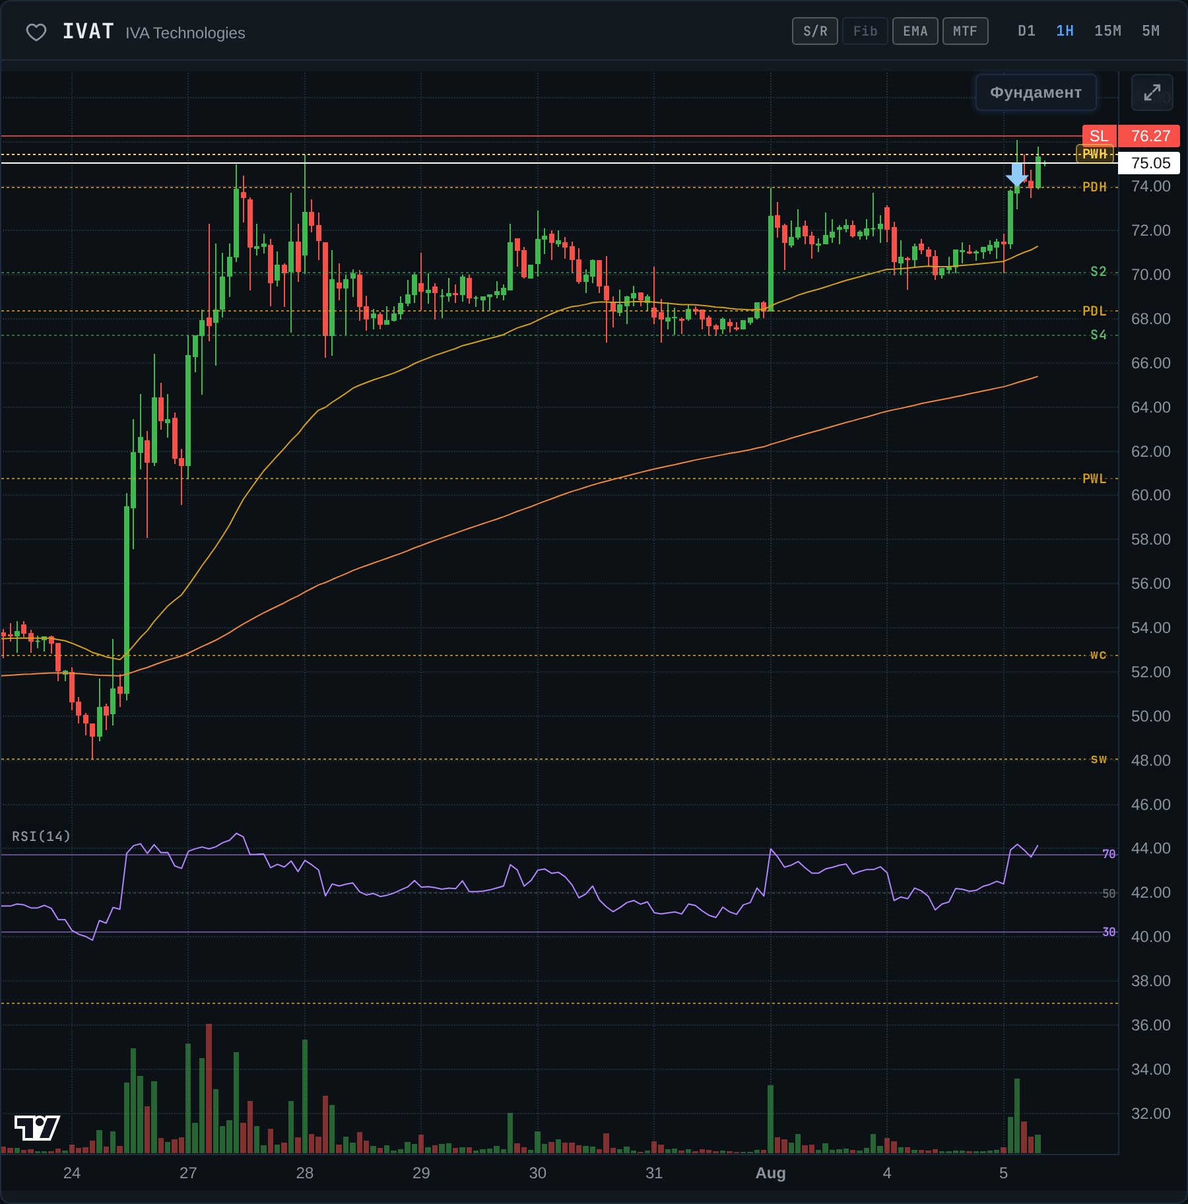Image resolution: width=1188 pixels, height=1204 pixels.
Task: Click the 50.00 price axis label
Action: [x=1150, y=716]
